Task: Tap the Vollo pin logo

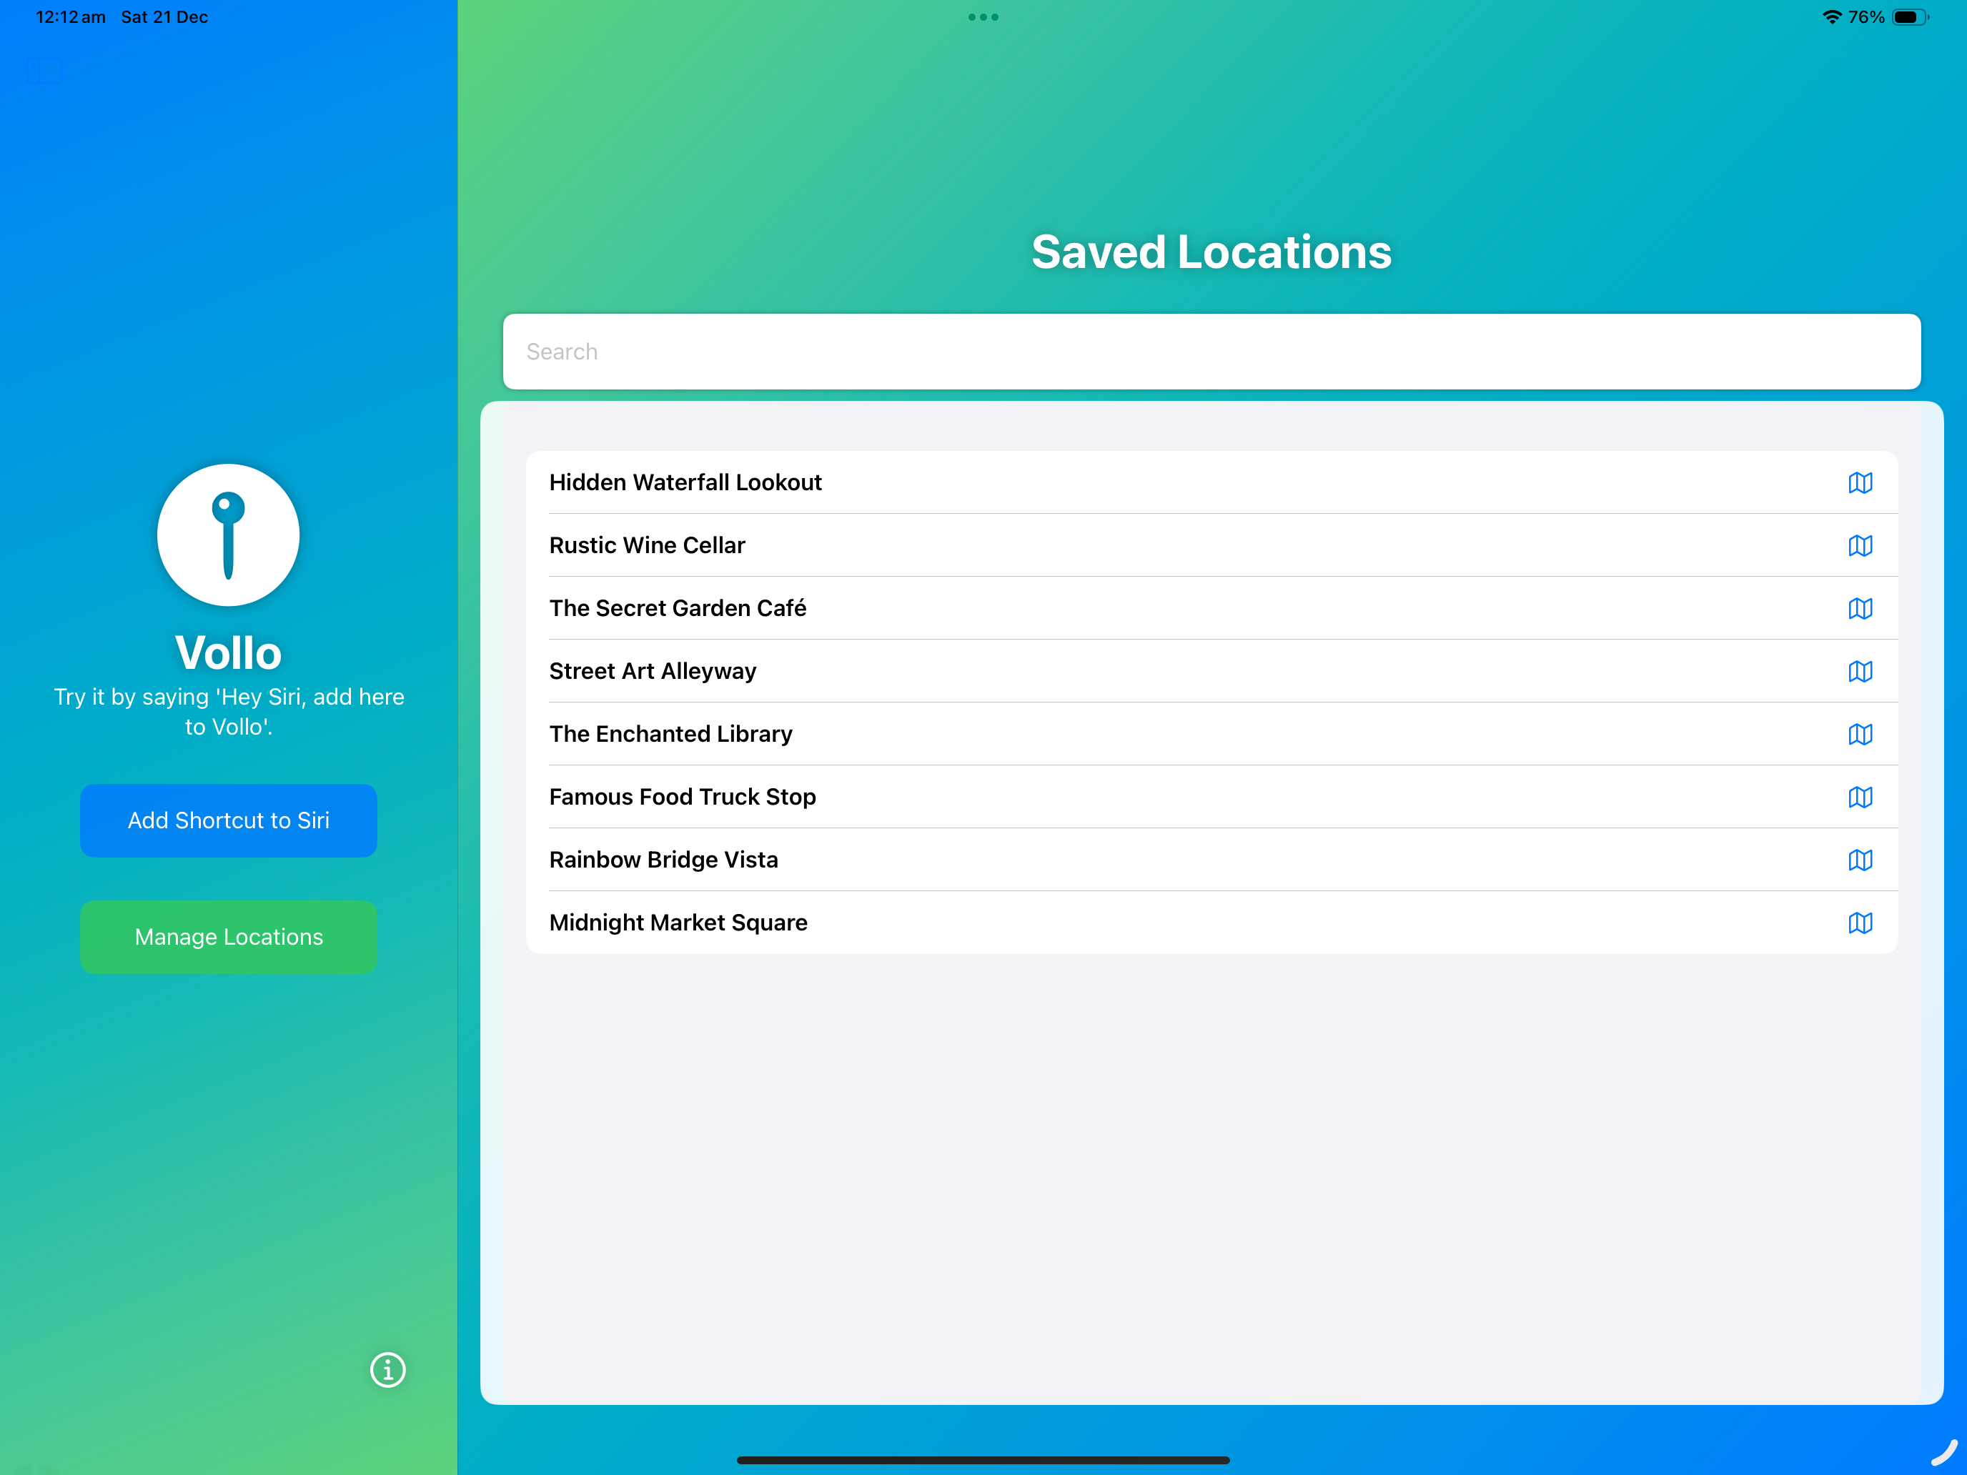Action: (229, 535)
